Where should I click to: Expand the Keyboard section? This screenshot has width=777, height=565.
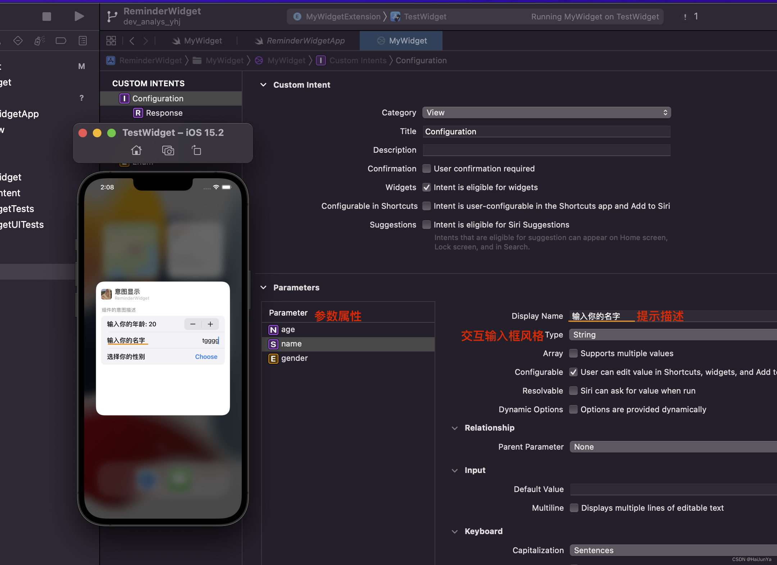[x=457, y=530]
